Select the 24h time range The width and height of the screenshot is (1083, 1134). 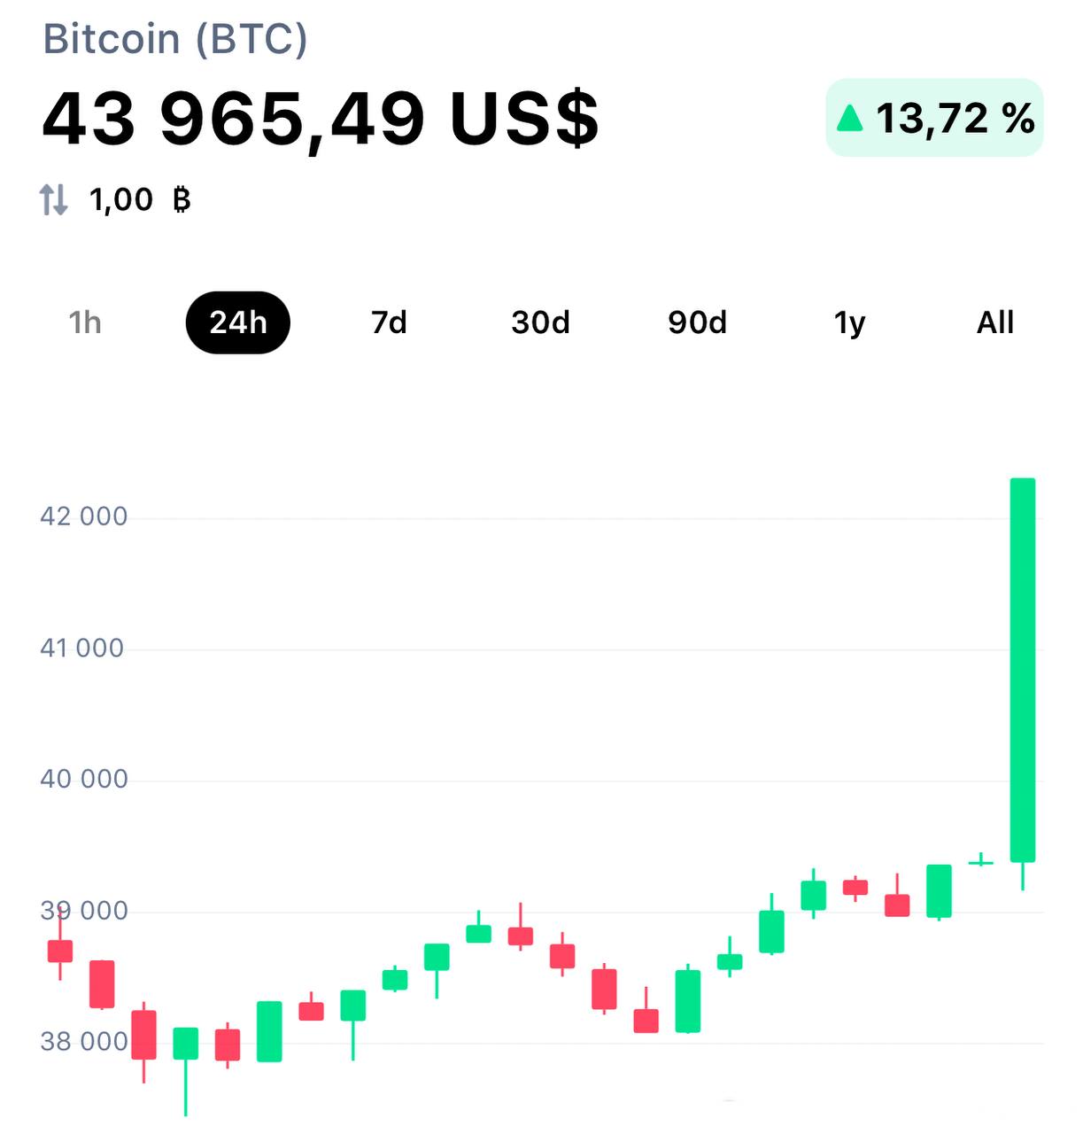pyautogui.click(x=238, y=322)
